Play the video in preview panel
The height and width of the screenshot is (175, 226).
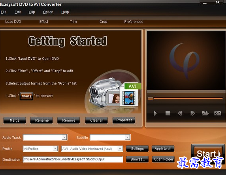pyautogui.click(x=155, y=113)
